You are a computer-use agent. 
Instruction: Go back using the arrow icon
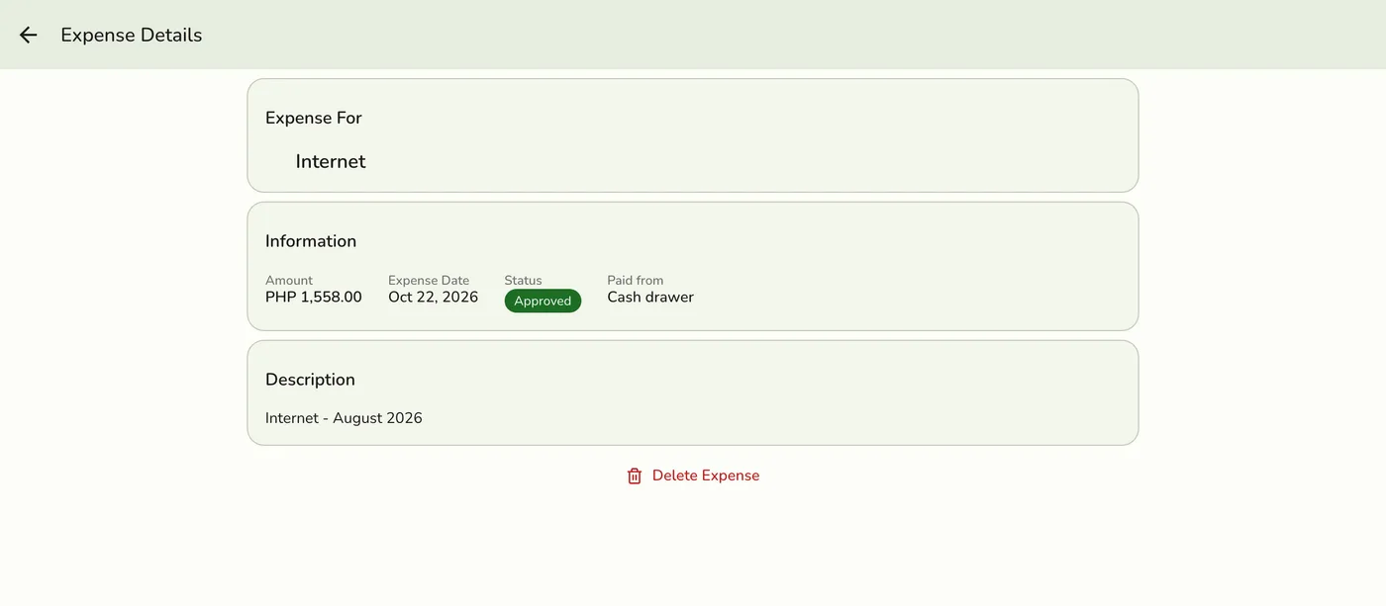[x=28, y=35]
